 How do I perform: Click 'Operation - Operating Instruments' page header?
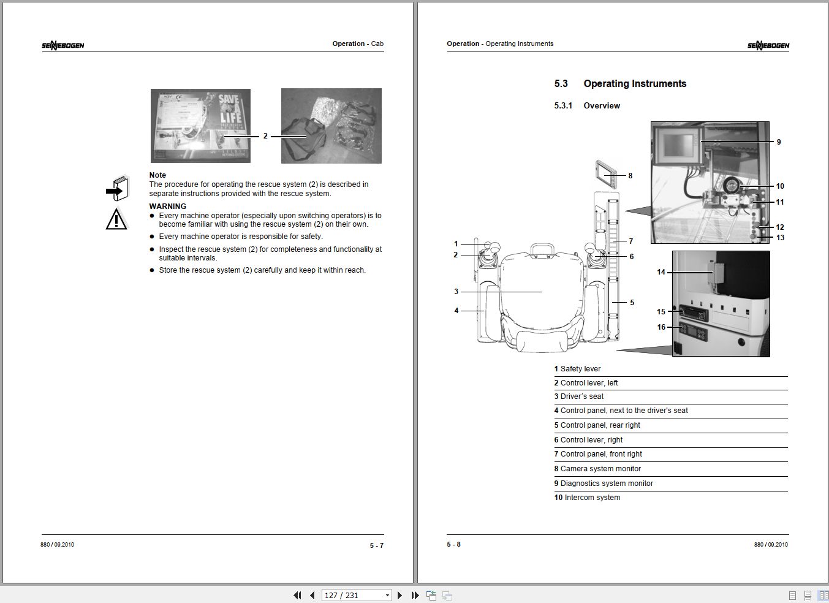click(500, 44)
